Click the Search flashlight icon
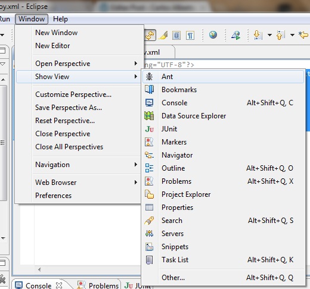The height and width of the screenshot is (289, 310). click(149, 221)
